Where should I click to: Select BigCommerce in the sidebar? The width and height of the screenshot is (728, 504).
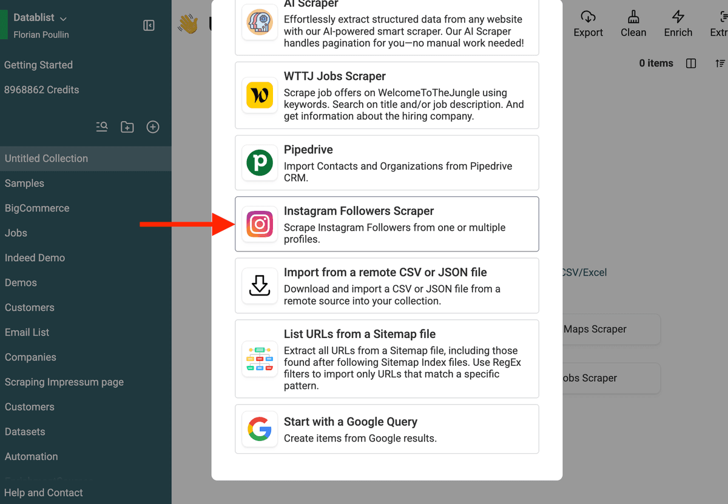pos(37,208)
